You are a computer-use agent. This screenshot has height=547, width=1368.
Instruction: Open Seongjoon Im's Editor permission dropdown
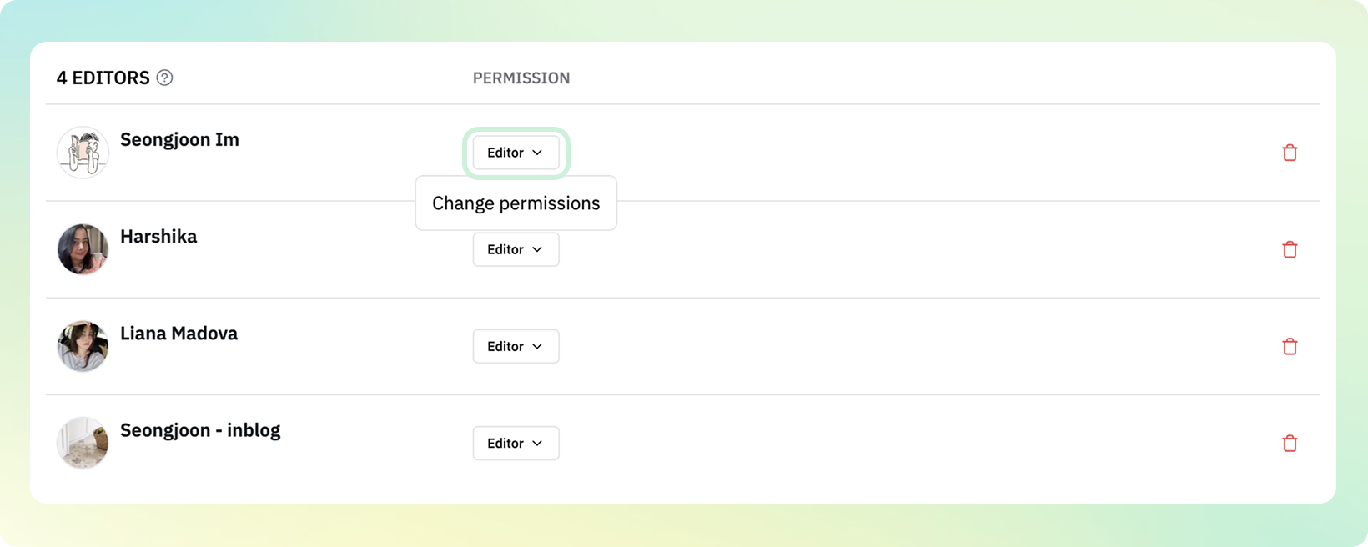pyautogui.click(x=516, y=153)
